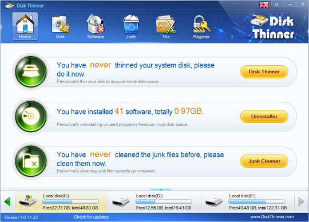
Task: Collapse the disk panel with the arrow
Action: point(161,189)
